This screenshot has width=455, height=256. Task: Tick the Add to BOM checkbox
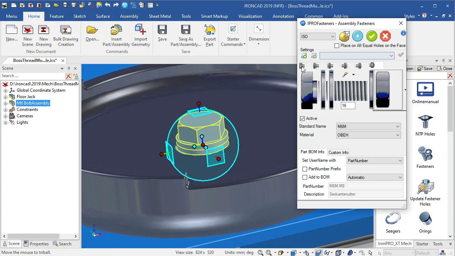click(305, 177)
